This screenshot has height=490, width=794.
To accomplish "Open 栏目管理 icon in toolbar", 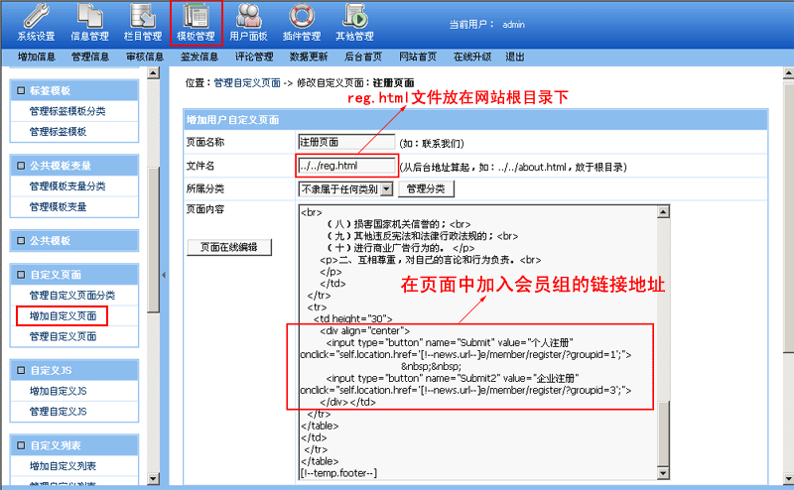I will pyautogui.click(x=143, y=17).
